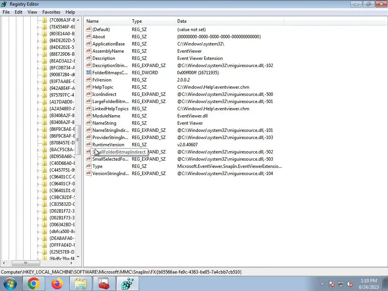
Task: Launch Firefox from the taskbar
Action: pos(57,283)
